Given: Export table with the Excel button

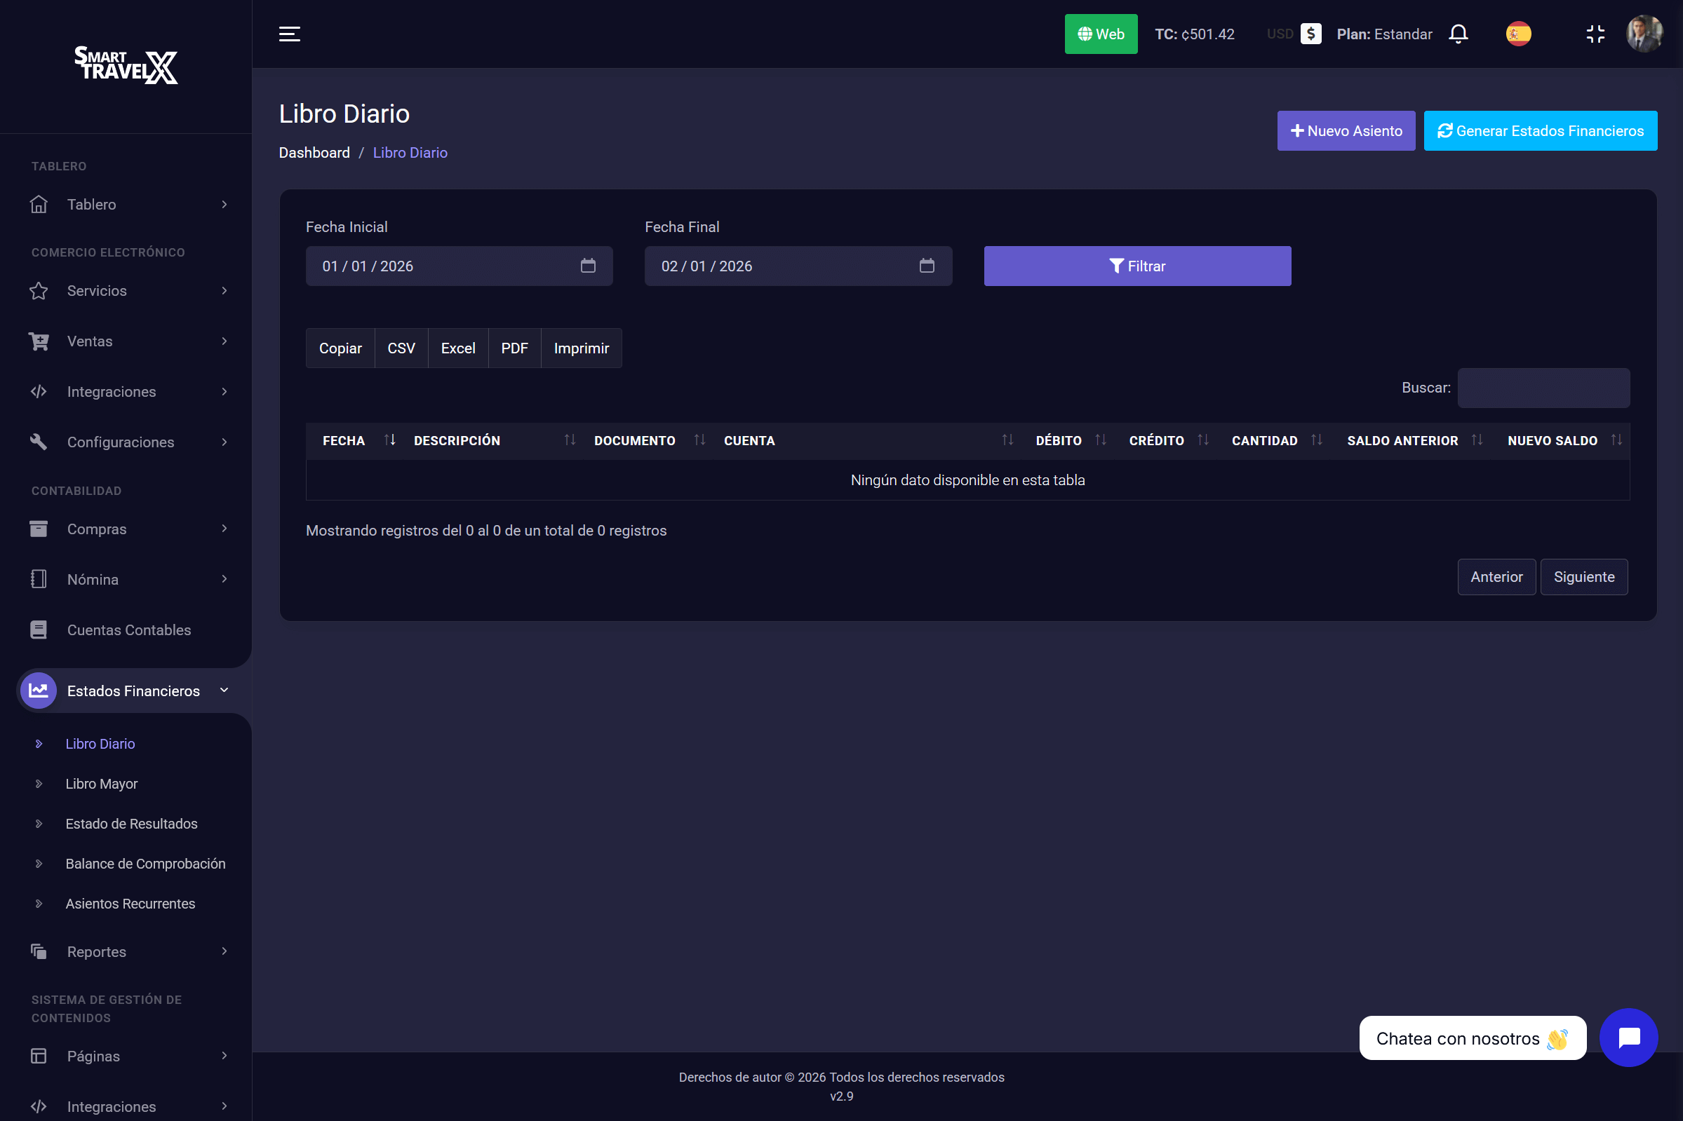Looking at the screenshot, I should pos(458,348).
